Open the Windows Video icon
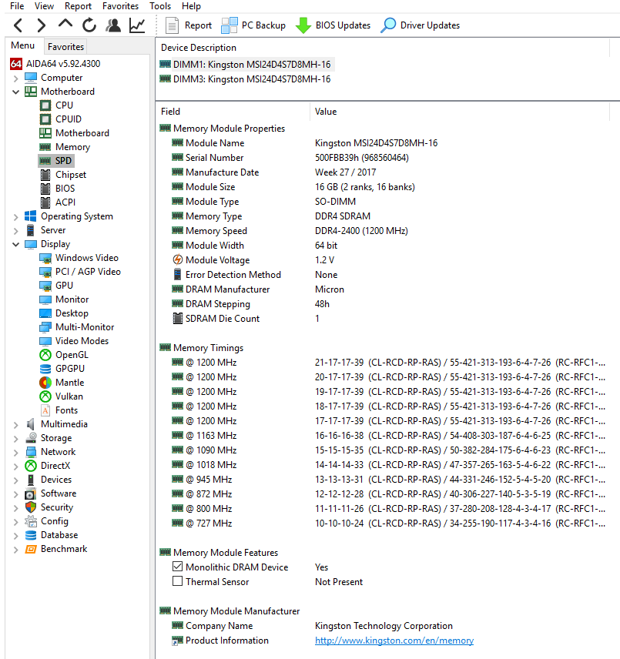Viewport: 620px width, 659px height. click(45, 258)
